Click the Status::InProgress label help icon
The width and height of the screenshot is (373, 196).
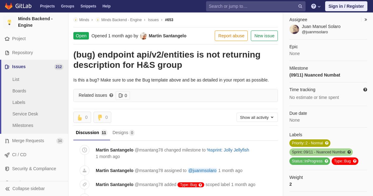[326, 161]
